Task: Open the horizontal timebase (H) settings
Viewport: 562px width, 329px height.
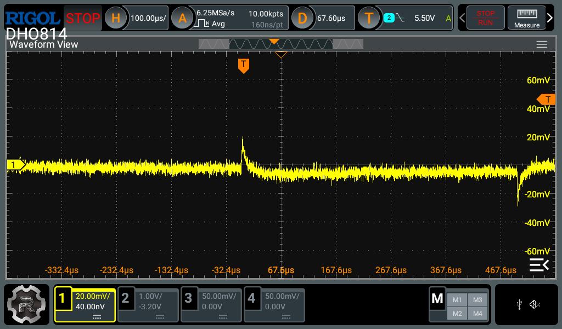Action: 116,18
